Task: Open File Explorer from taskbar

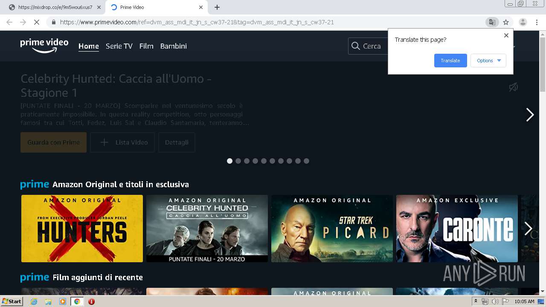Action: (x=48, y=301)
